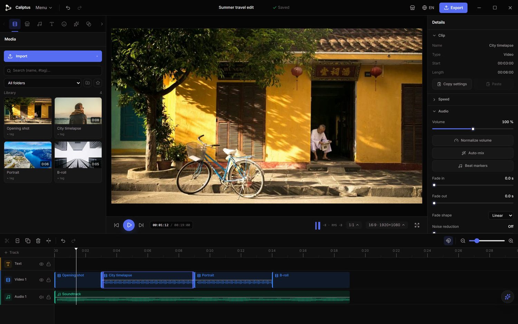Mute the Audio 1 track
Image resolution: width=518 pixels, height=324 pixels.
[41, 297]
